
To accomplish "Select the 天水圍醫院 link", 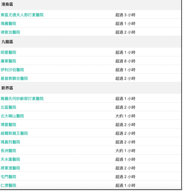I will coord(10,159).
